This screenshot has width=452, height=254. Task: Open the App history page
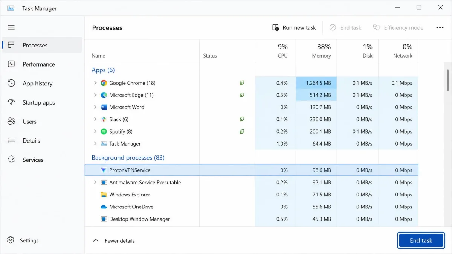pos(42,84)
